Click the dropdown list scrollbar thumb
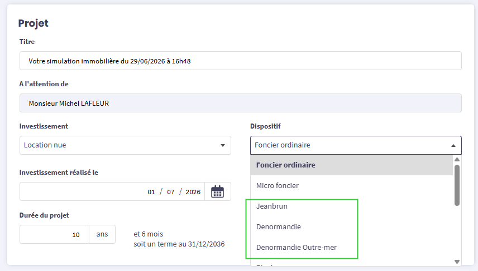The width and height of the screenshot is (478, 271). tap(457, 185)
